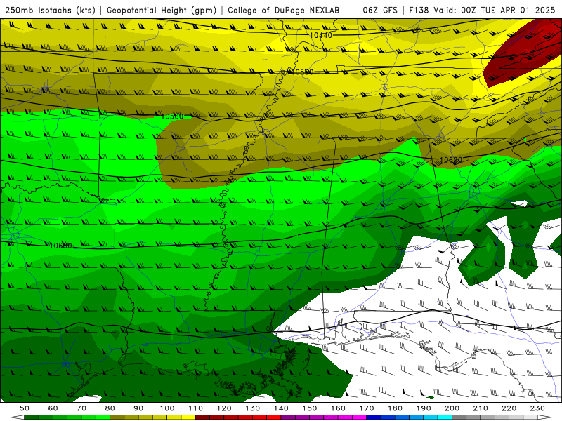Viewport: 562px width, 421px height.
Task: Click the 50 value on the color scale
Action: point(25,408)
